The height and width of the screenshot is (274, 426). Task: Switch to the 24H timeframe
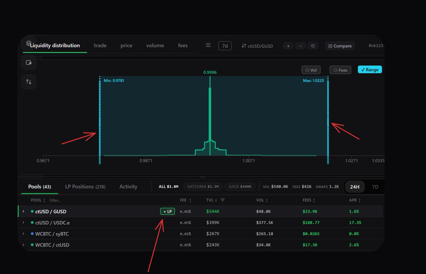point(355,187)
